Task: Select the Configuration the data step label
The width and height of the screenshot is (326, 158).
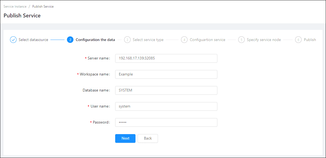Action: pos(95,40)
